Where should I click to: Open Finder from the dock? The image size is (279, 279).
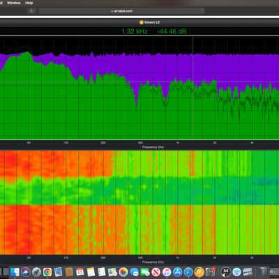coord(15,272)
